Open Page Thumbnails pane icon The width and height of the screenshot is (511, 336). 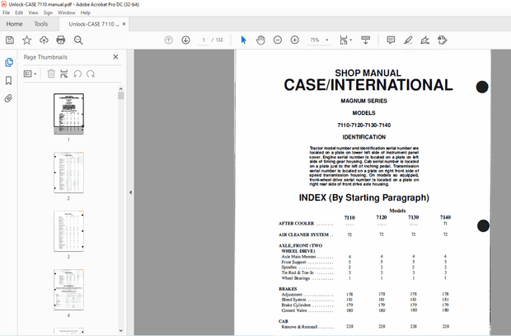(x=9, y=63)
